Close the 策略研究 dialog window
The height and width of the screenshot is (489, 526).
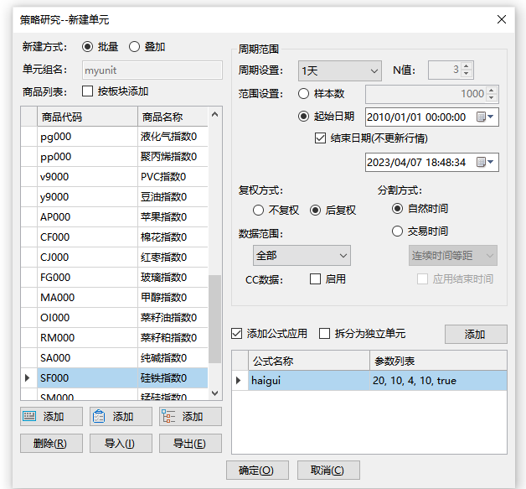pos(502,19)
